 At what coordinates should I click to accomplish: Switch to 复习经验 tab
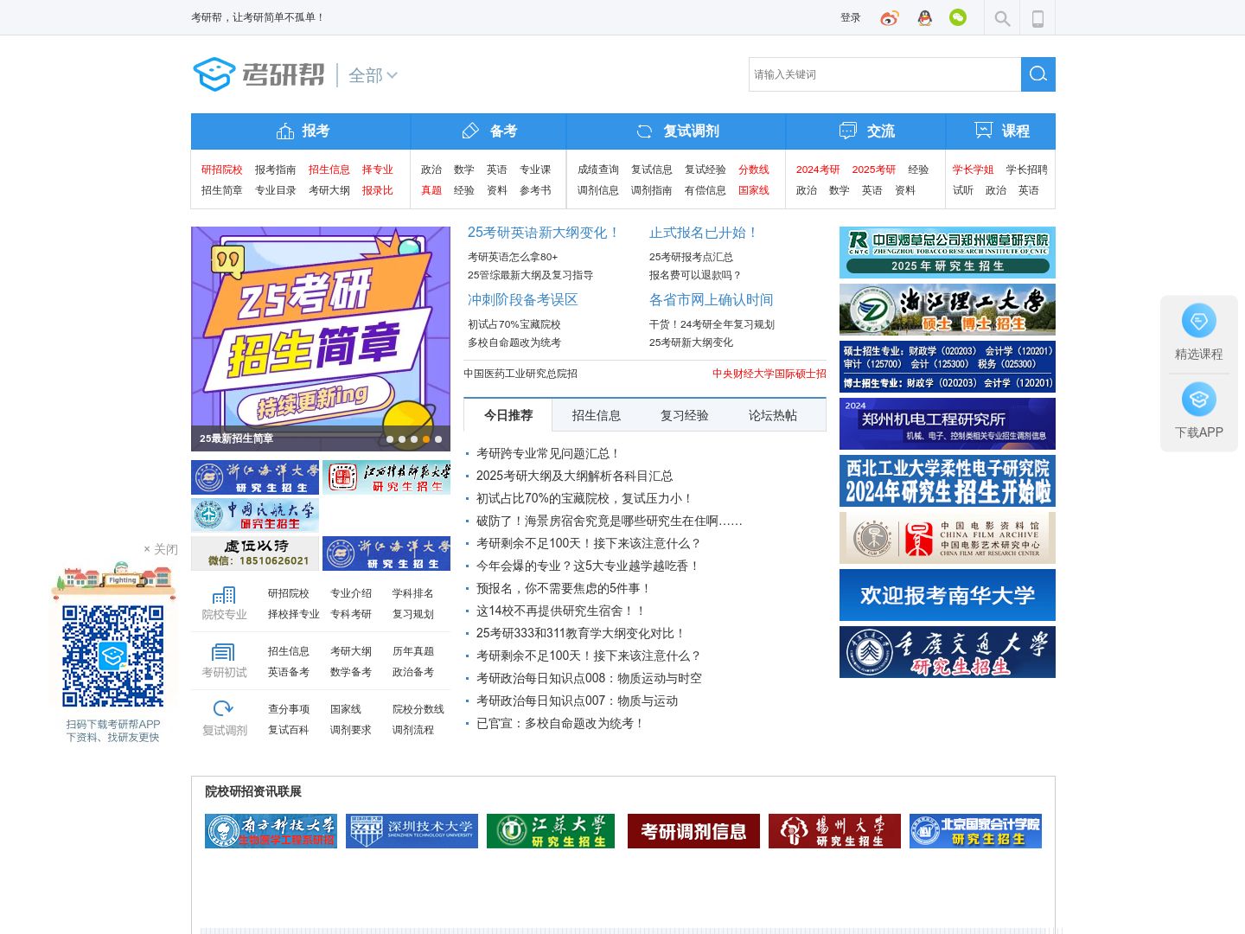(x=684, y=415)
